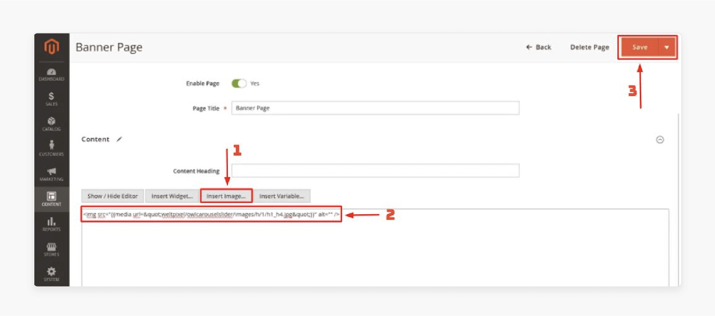The image size is (715, 316).
Task: Click the Content section title
Action: (95, 139)
